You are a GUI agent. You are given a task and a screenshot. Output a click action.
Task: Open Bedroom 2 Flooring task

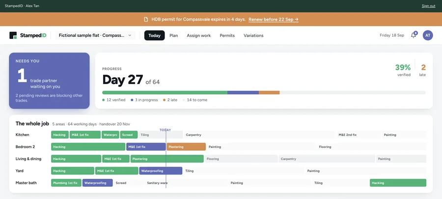click(x=372, y=147)
